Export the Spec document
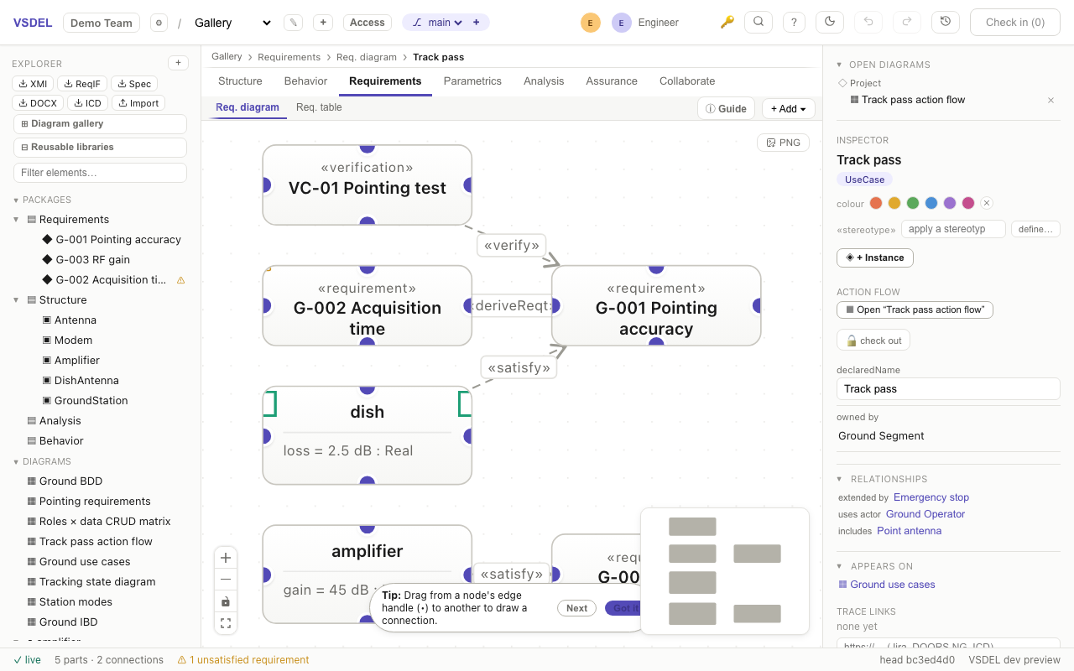Screen dimensions: 1074x671 click(134, 84)
